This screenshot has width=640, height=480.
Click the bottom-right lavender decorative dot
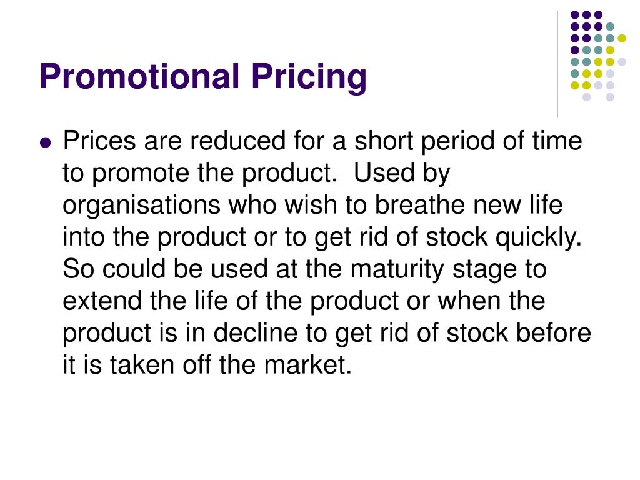coord(610,97)
